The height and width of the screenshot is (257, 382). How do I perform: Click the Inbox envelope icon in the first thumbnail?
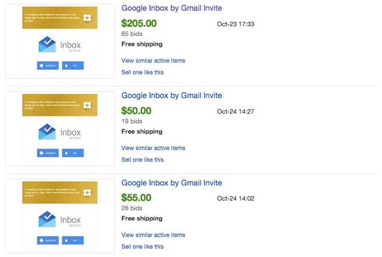[47, 44]
